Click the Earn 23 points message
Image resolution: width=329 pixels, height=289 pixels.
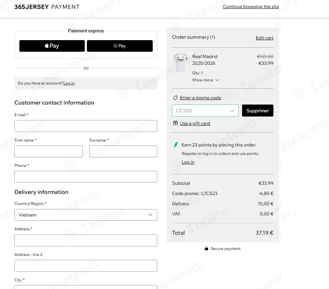click(x=219, y=145)
